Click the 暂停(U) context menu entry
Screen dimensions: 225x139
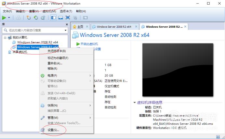[x=67, y=86]
